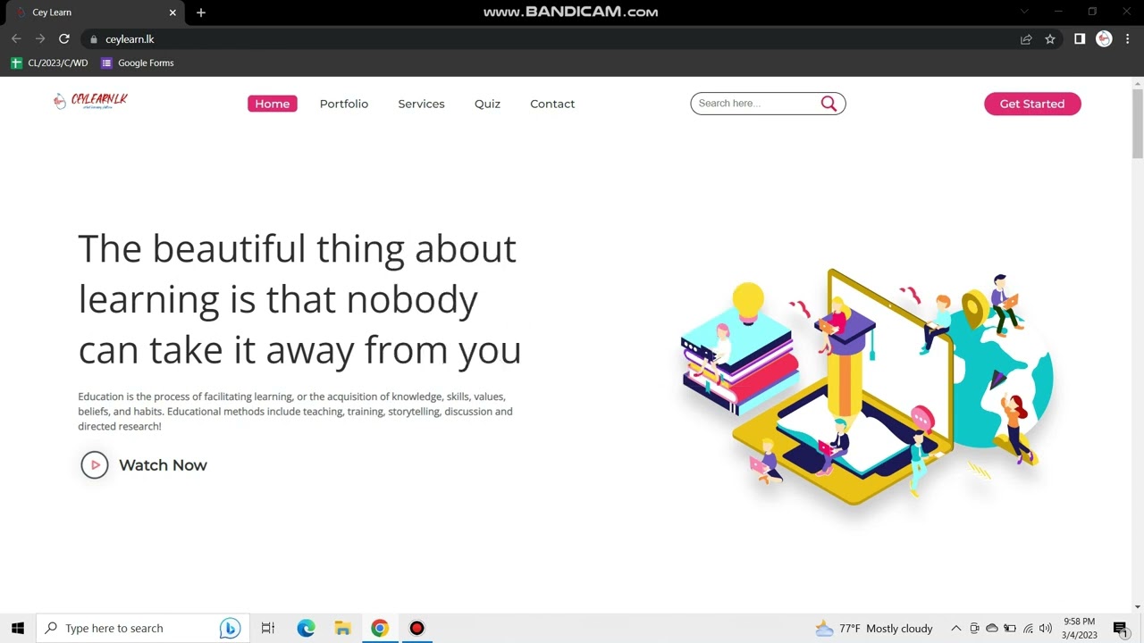Show hidden tray icons
The height and width of the screenshot is (643, 1144).
pyautogui.click(x=955, y=629)
